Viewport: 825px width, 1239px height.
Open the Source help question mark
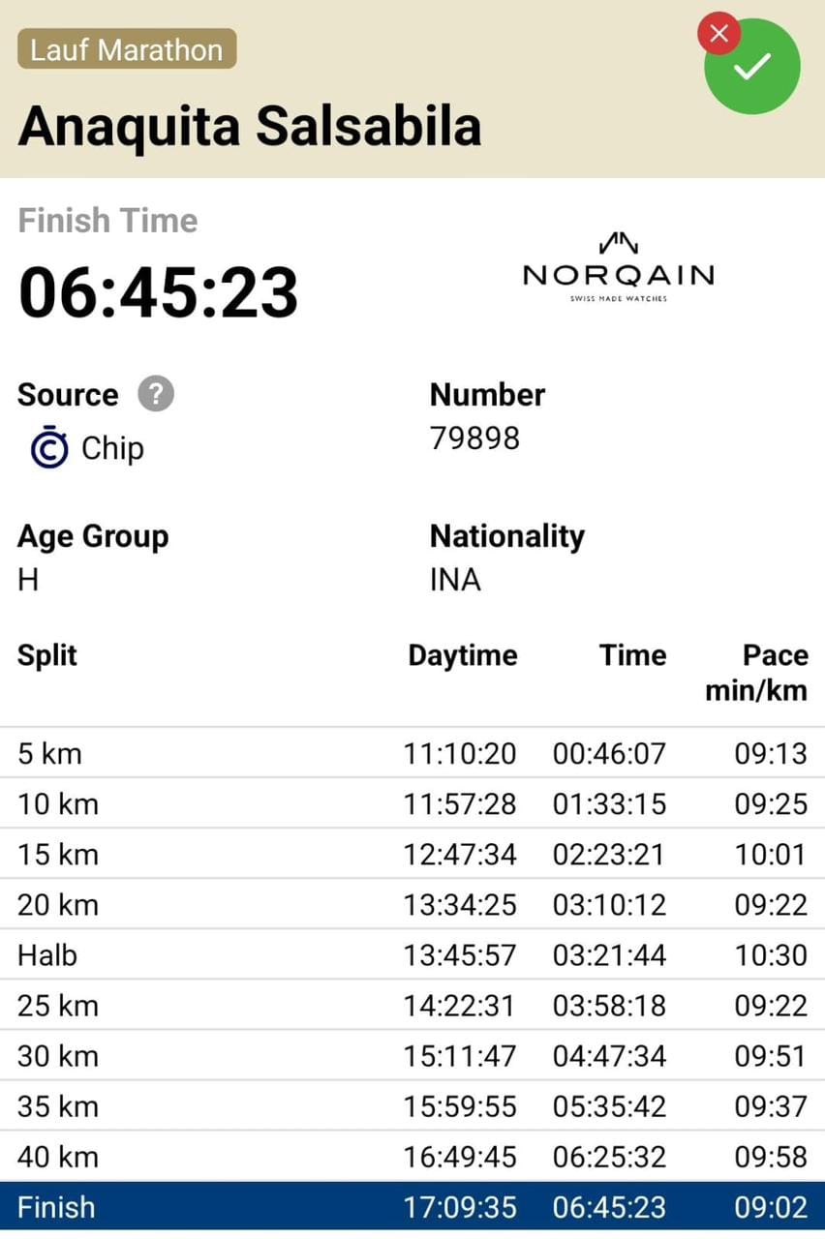(156, 394)
